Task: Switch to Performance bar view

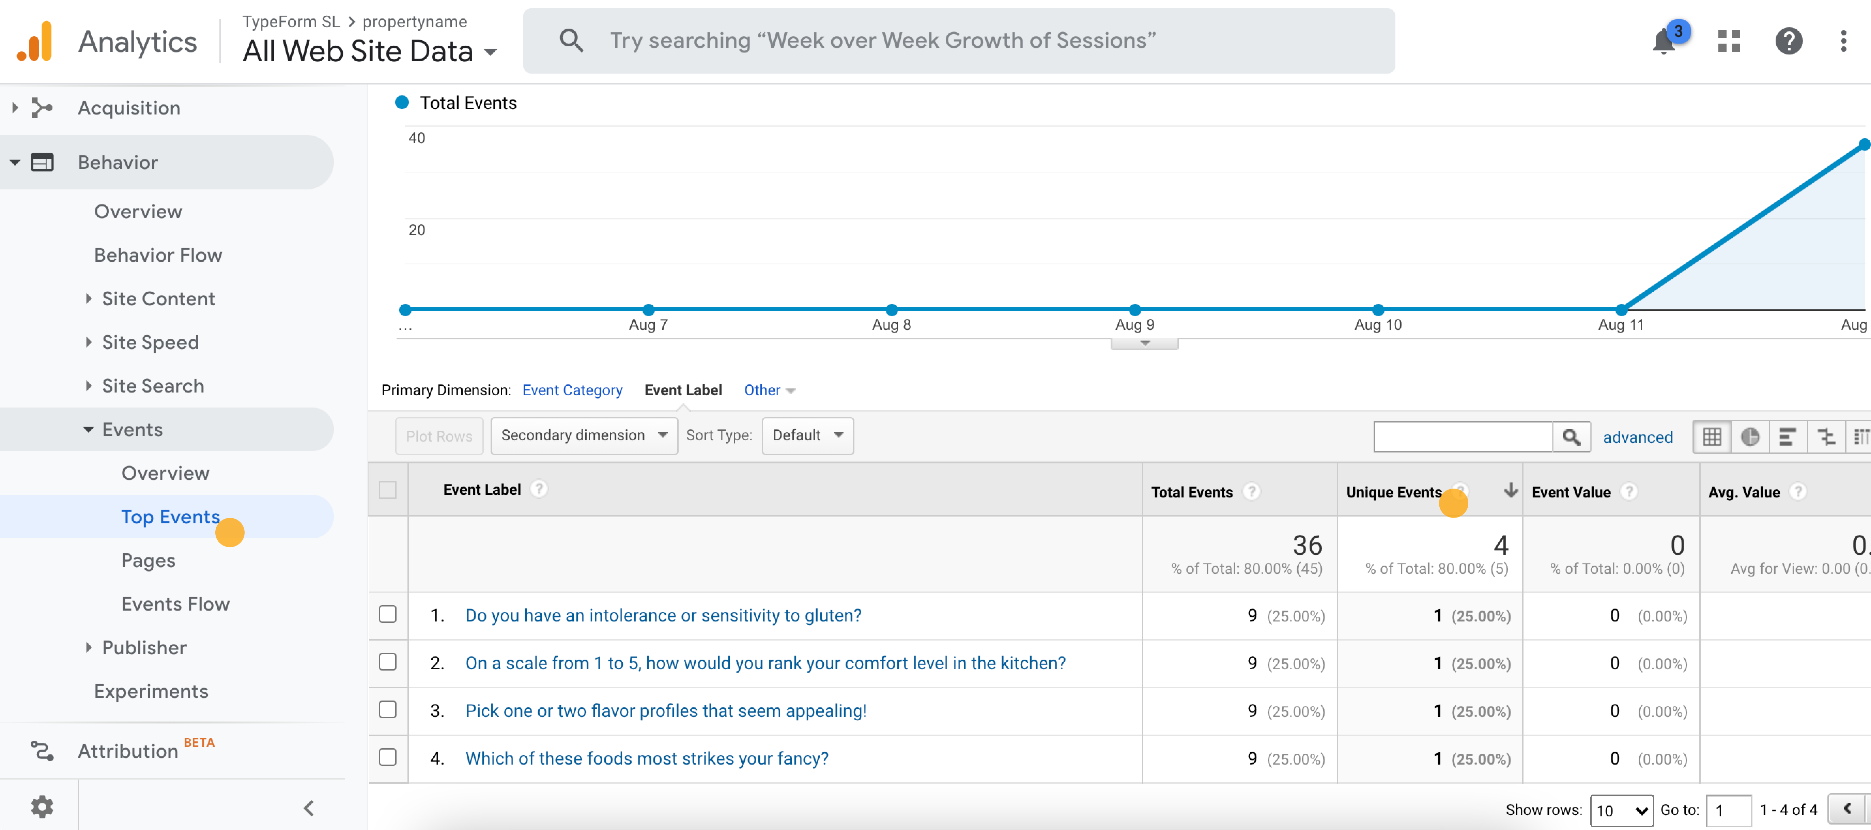Action: [1788, 436]
